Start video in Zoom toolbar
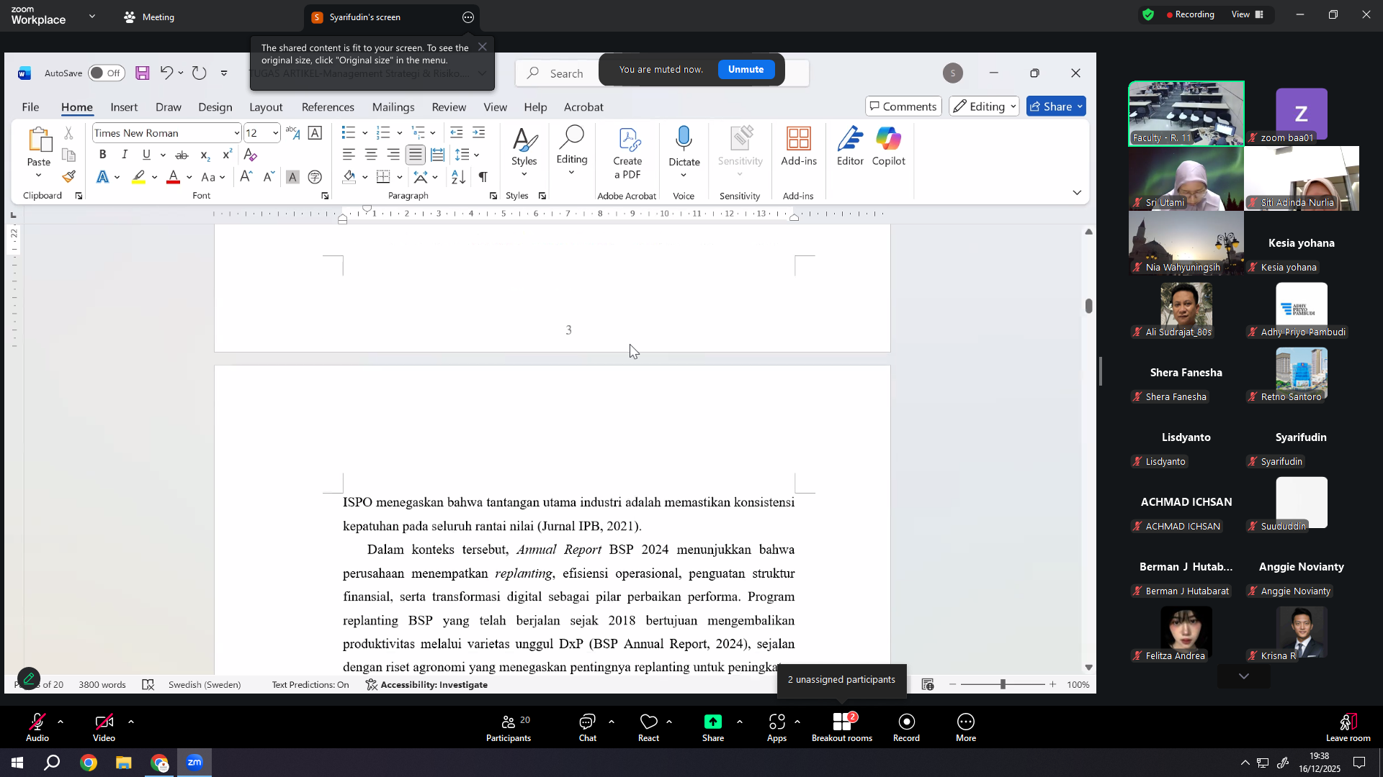The height and width of the screenshot is (777, 1383). coord(104,727)
